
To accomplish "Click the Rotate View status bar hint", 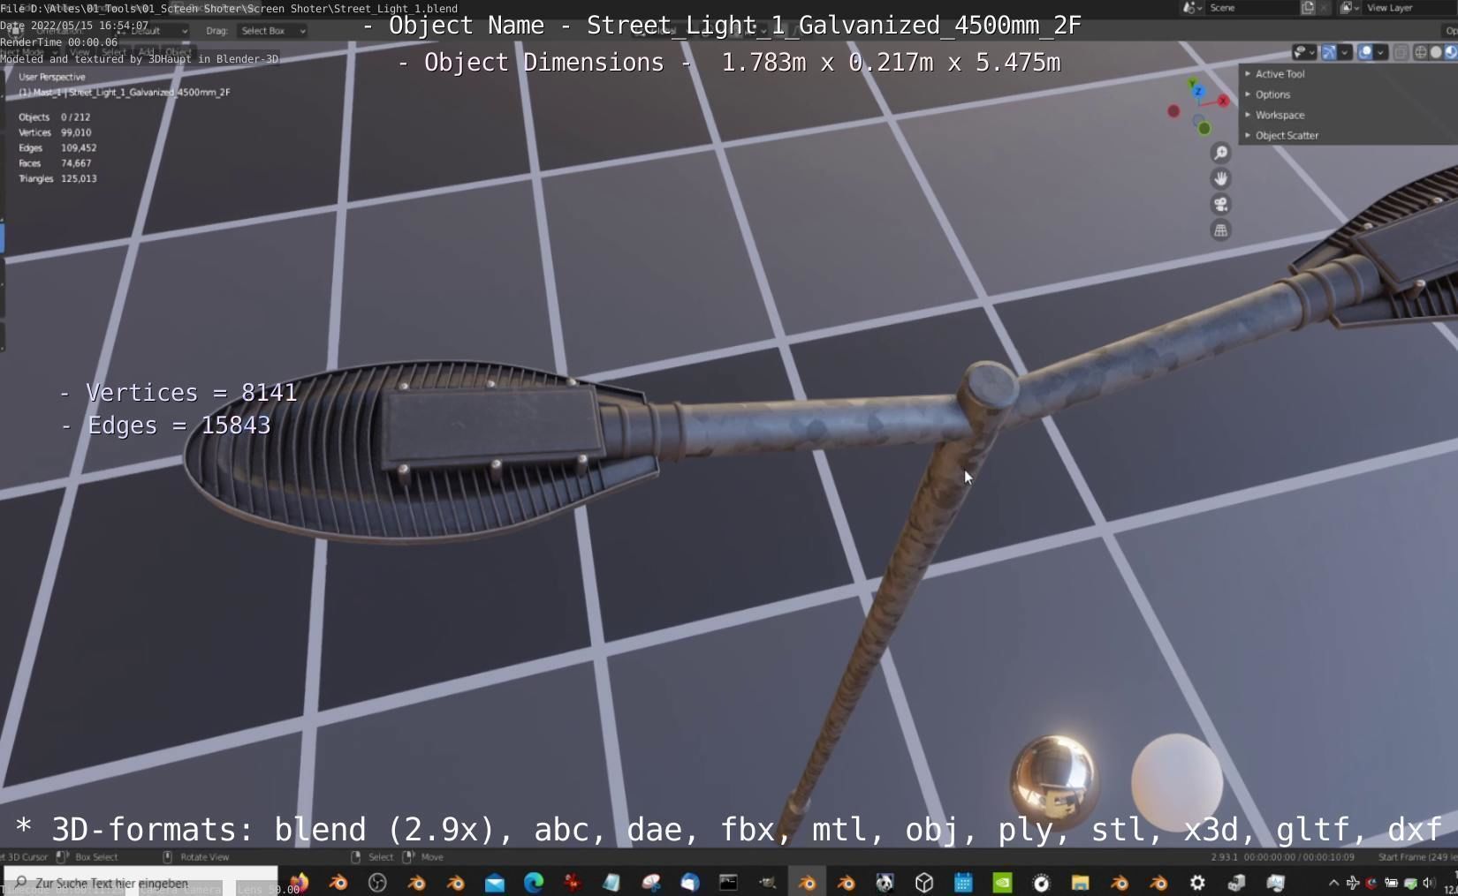I will click(196, 856).
